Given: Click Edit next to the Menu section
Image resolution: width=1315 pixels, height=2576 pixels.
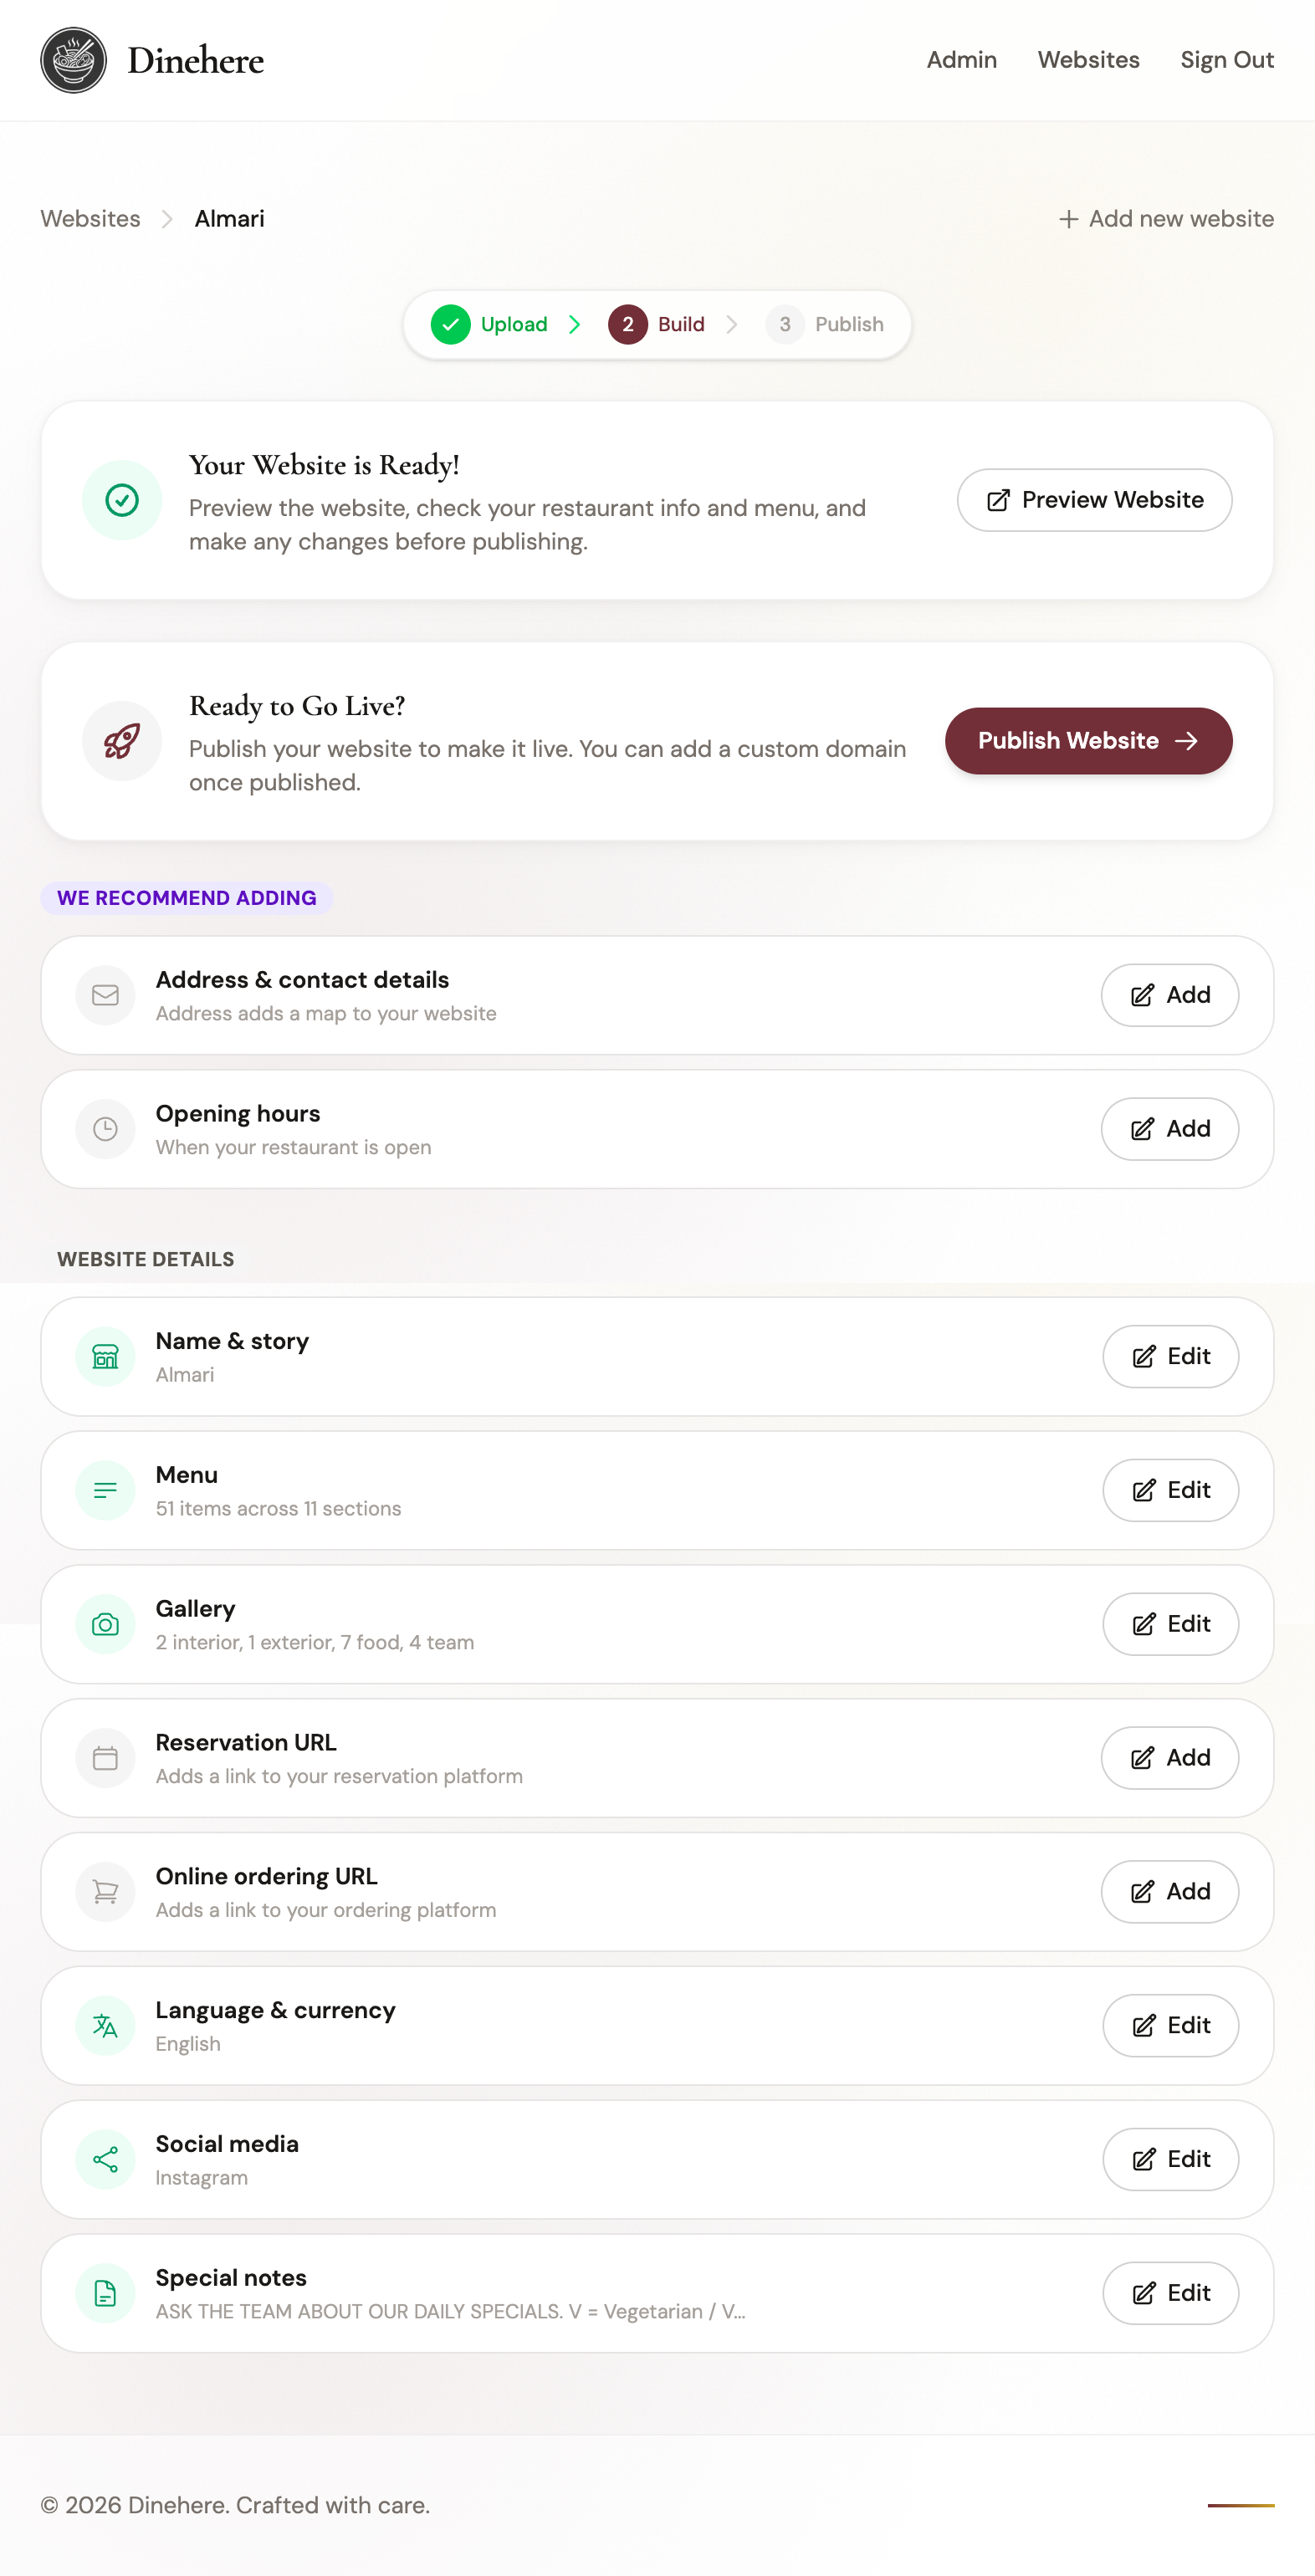Looking at the screenshot, I should tap(1170, 1490).
